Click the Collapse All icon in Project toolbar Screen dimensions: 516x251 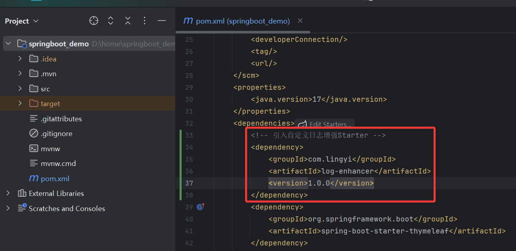[128, 21]
